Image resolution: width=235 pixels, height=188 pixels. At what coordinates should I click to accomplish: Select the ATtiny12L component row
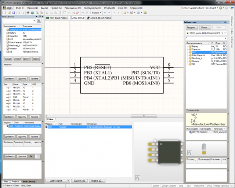[x=22, y=30]
